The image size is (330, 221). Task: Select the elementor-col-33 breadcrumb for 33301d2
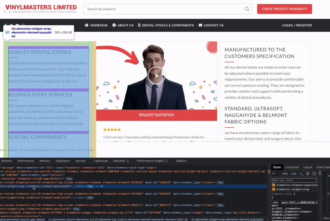pos(118,219)
